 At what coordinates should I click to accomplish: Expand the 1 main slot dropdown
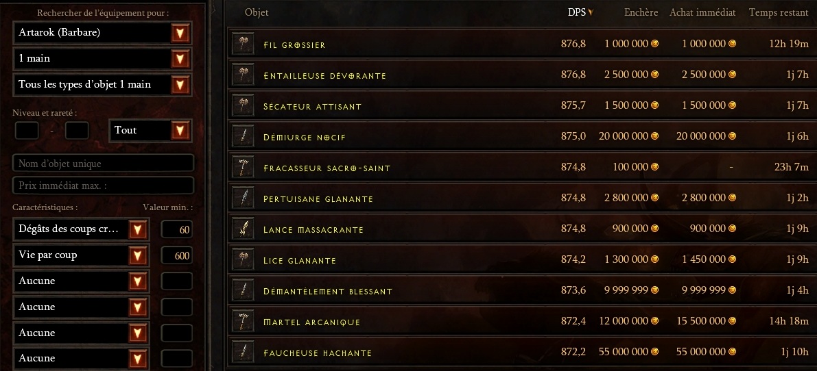pyautogui.click(x=103, y=59)
